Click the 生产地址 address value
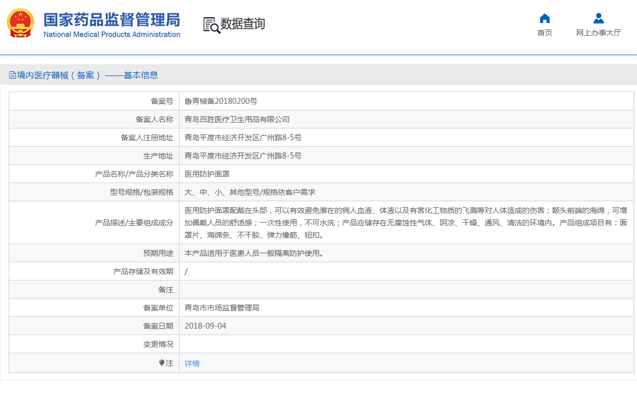Image resolution: width=637 pixels, height=395 pixels. (243, 156)
